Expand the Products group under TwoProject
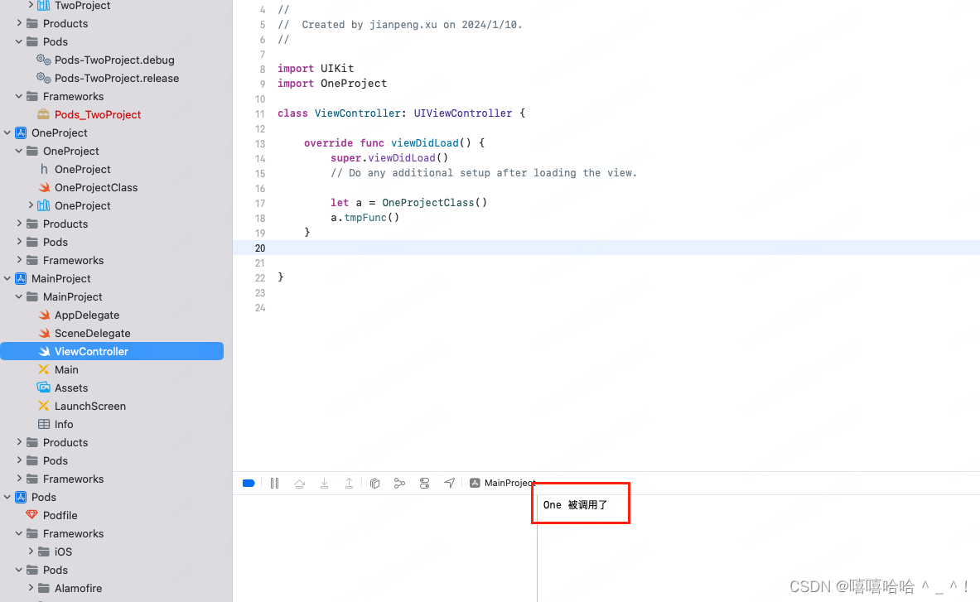The height and width of the screenshot is (602, 980). coord(18,23)
